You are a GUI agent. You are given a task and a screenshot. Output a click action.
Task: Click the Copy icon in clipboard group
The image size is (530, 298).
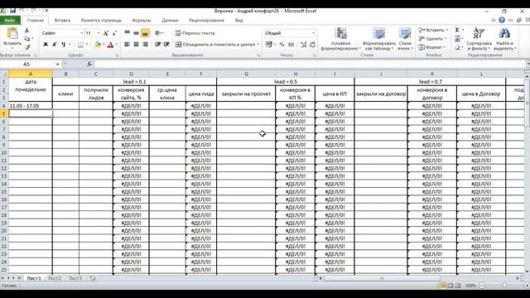tap(27, 39)
